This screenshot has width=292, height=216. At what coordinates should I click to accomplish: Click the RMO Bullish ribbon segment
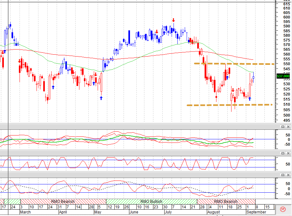point(151,202)
